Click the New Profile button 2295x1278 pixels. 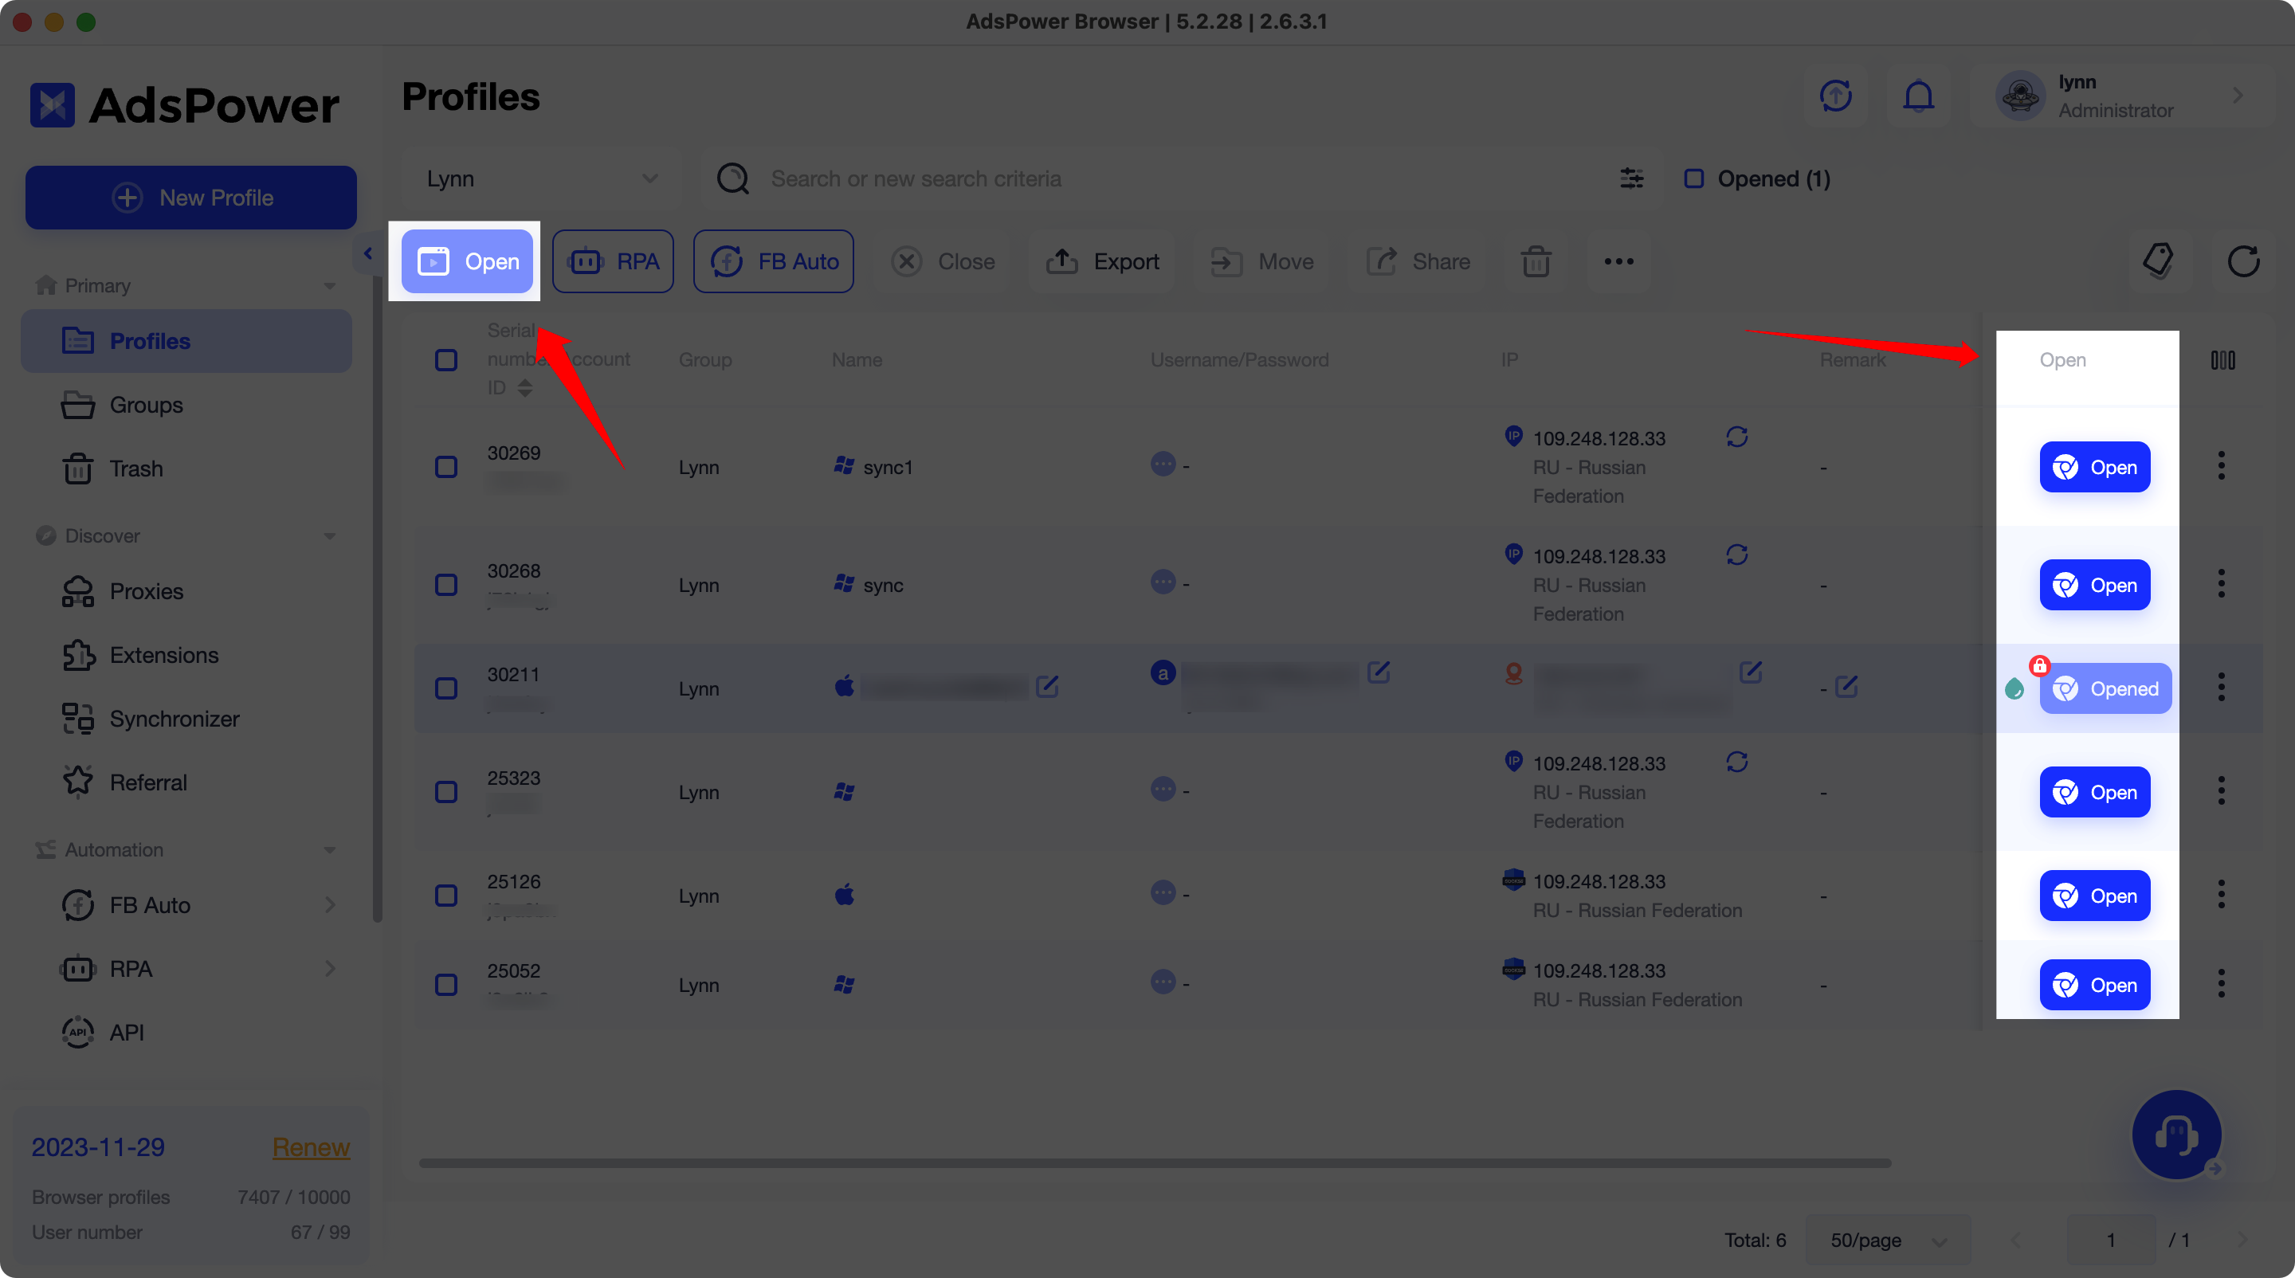click(x=190, y=197)
